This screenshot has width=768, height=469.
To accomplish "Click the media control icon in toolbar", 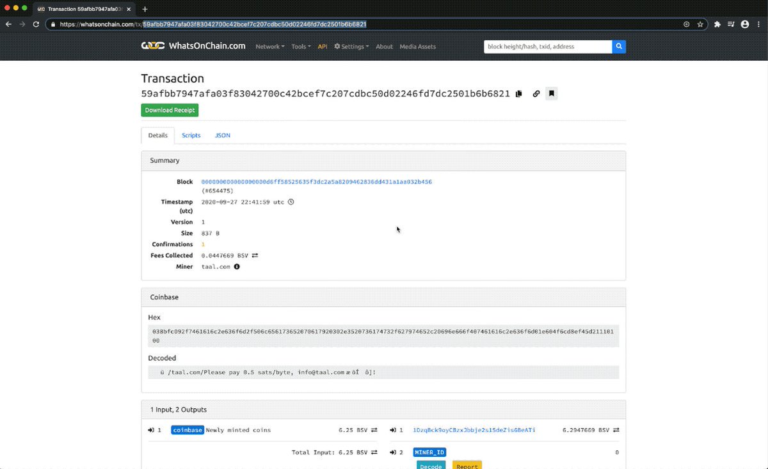I will pyautogui.click(x=732, y=24).
